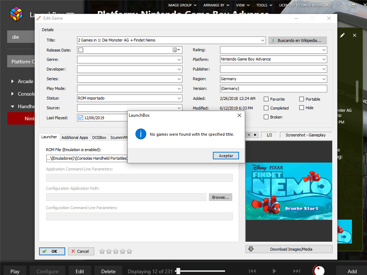Click the Findet Nemo screenshot image
Screen dimensions: 367x275
click(289, 191)
